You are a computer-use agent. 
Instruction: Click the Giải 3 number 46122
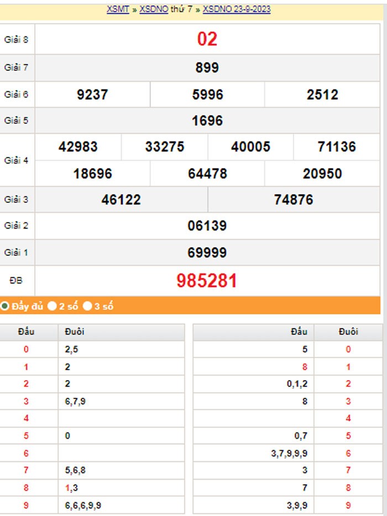(121, 200)
